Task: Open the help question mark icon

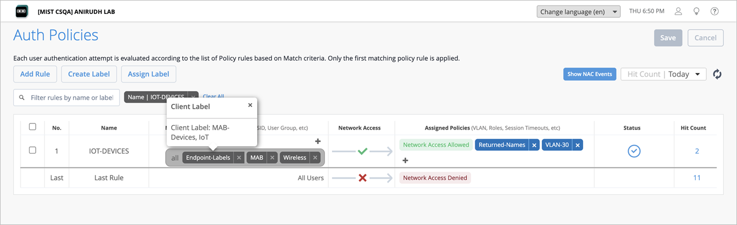Action: (715, 11)
